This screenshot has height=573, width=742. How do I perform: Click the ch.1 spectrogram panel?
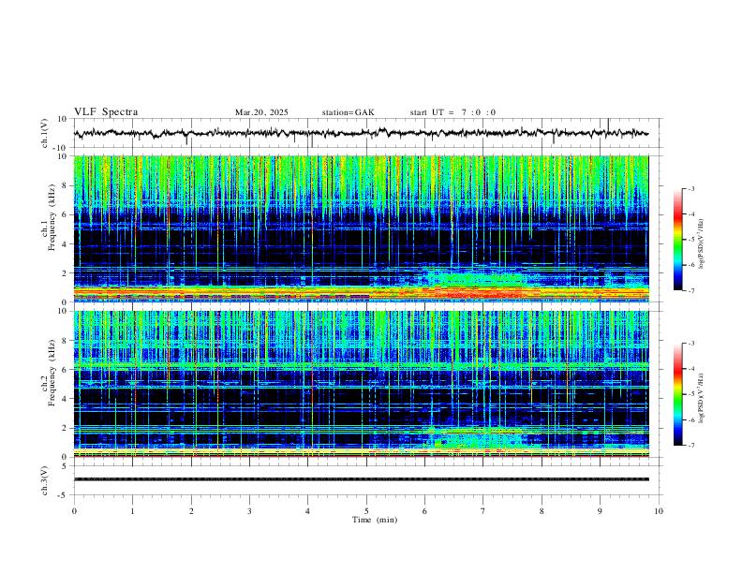(361, 228)
